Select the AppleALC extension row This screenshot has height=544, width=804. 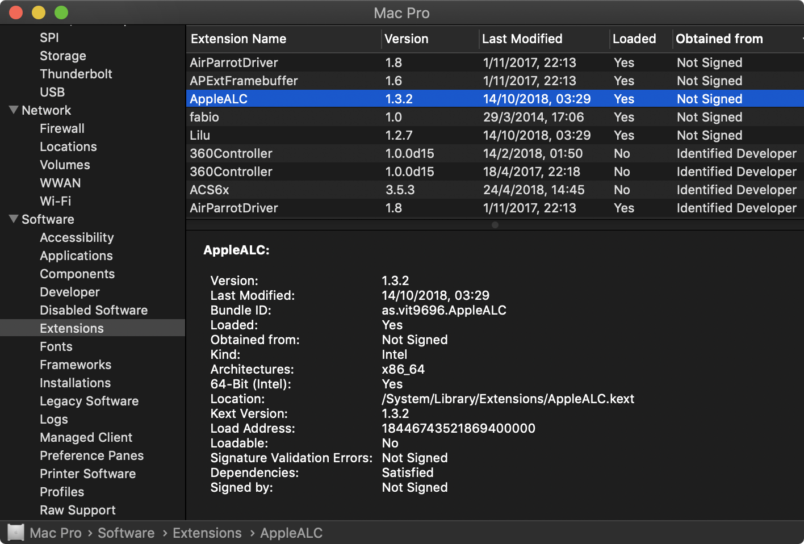click(495, 99)
